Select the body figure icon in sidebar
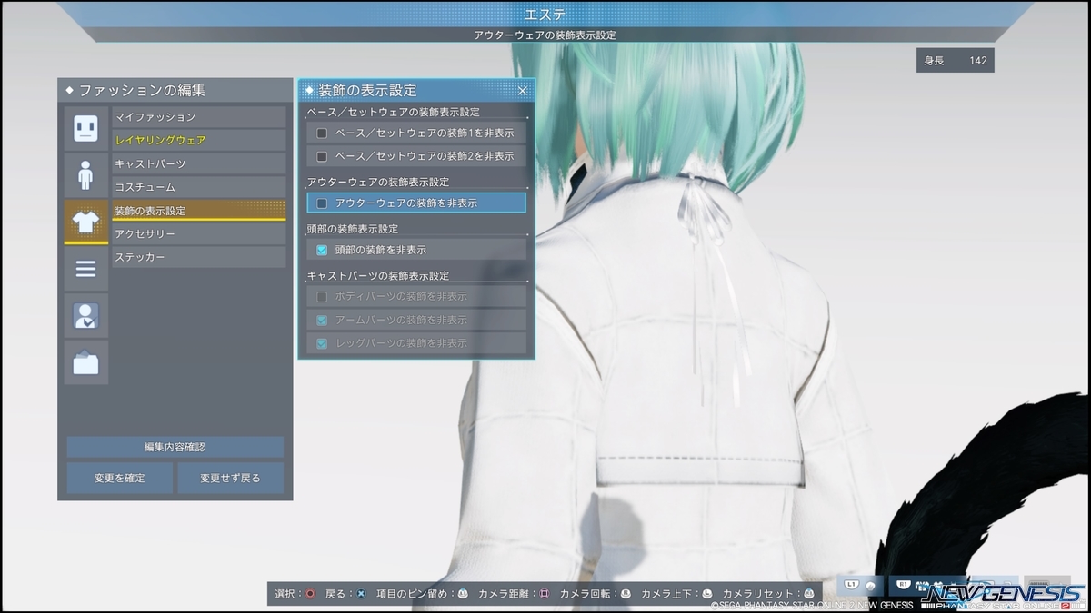1091x613 pixels. pos(85,174)
